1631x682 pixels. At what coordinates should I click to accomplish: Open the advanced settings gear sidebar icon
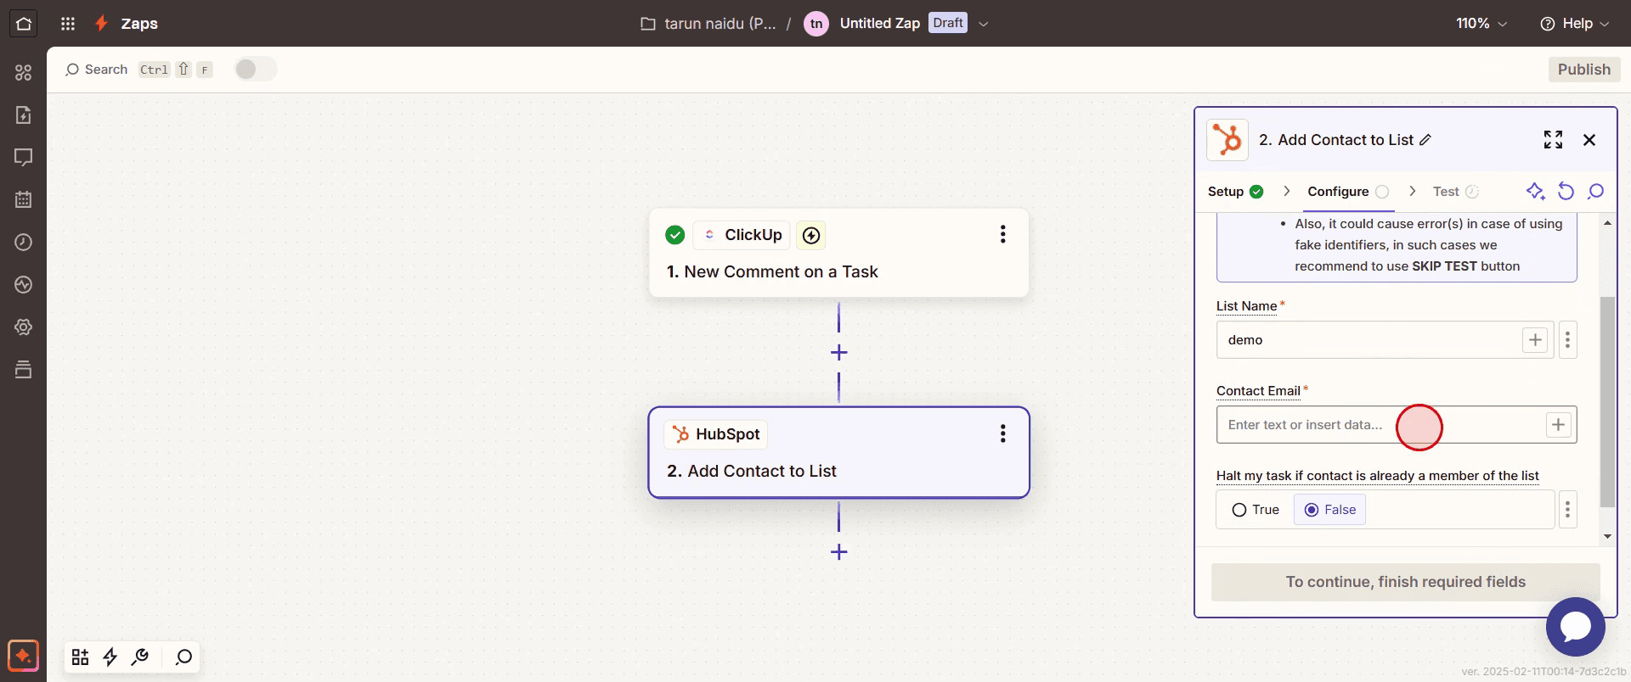click(24, 327)
